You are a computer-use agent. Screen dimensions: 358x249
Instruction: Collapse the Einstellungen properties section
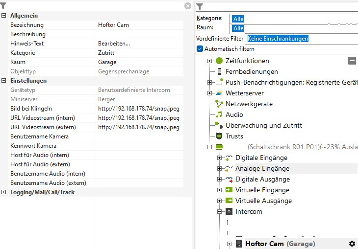pos(4,81)
